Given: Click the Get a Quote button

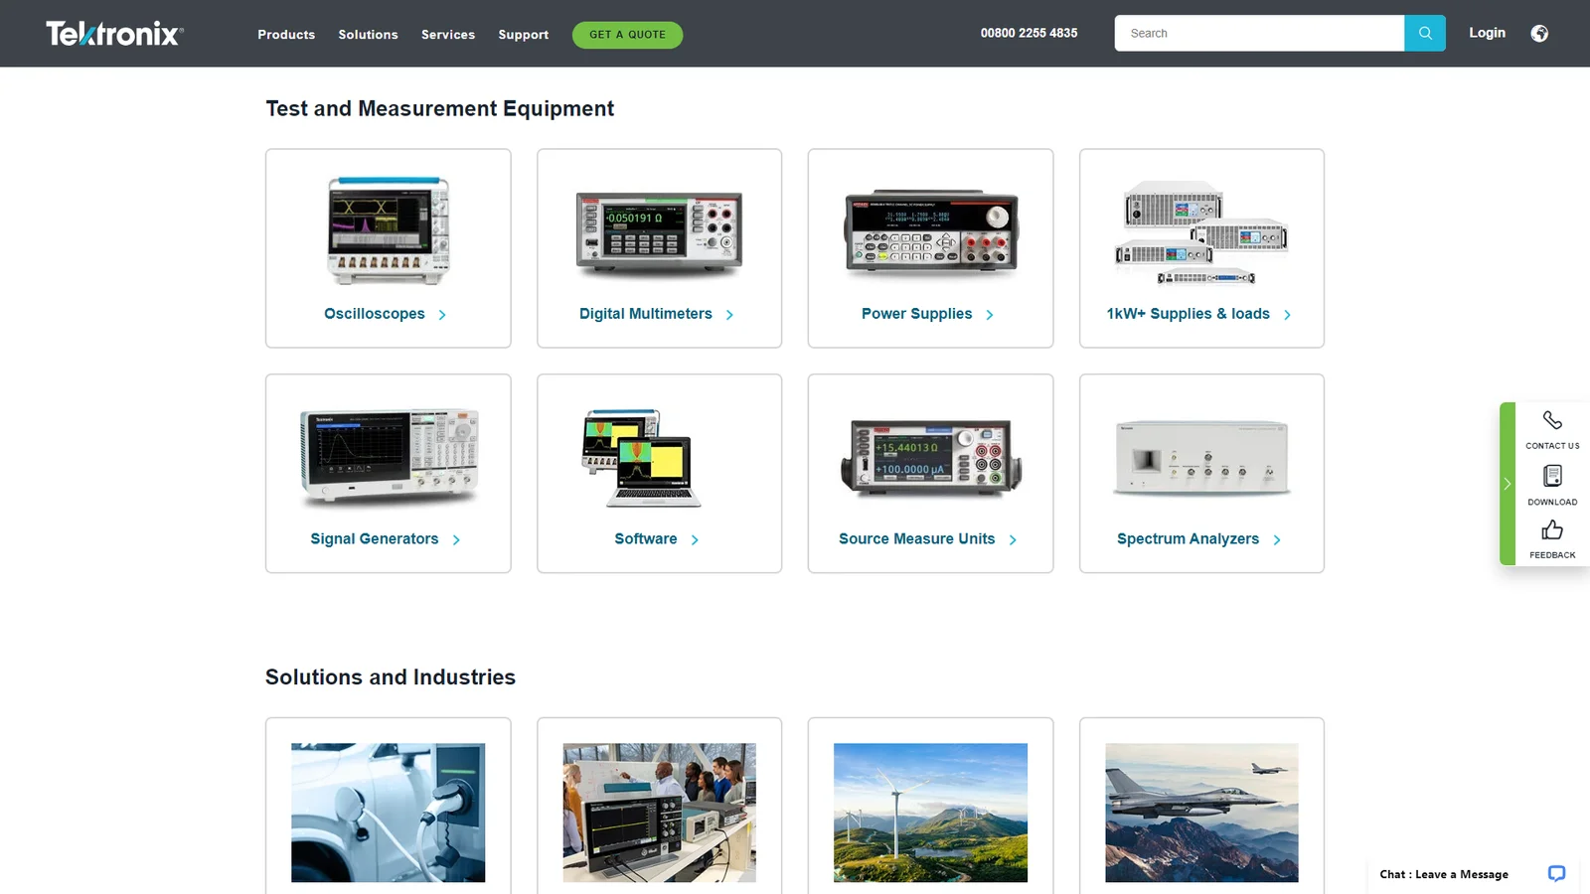Looking at the screenshot, I should 627,35.
